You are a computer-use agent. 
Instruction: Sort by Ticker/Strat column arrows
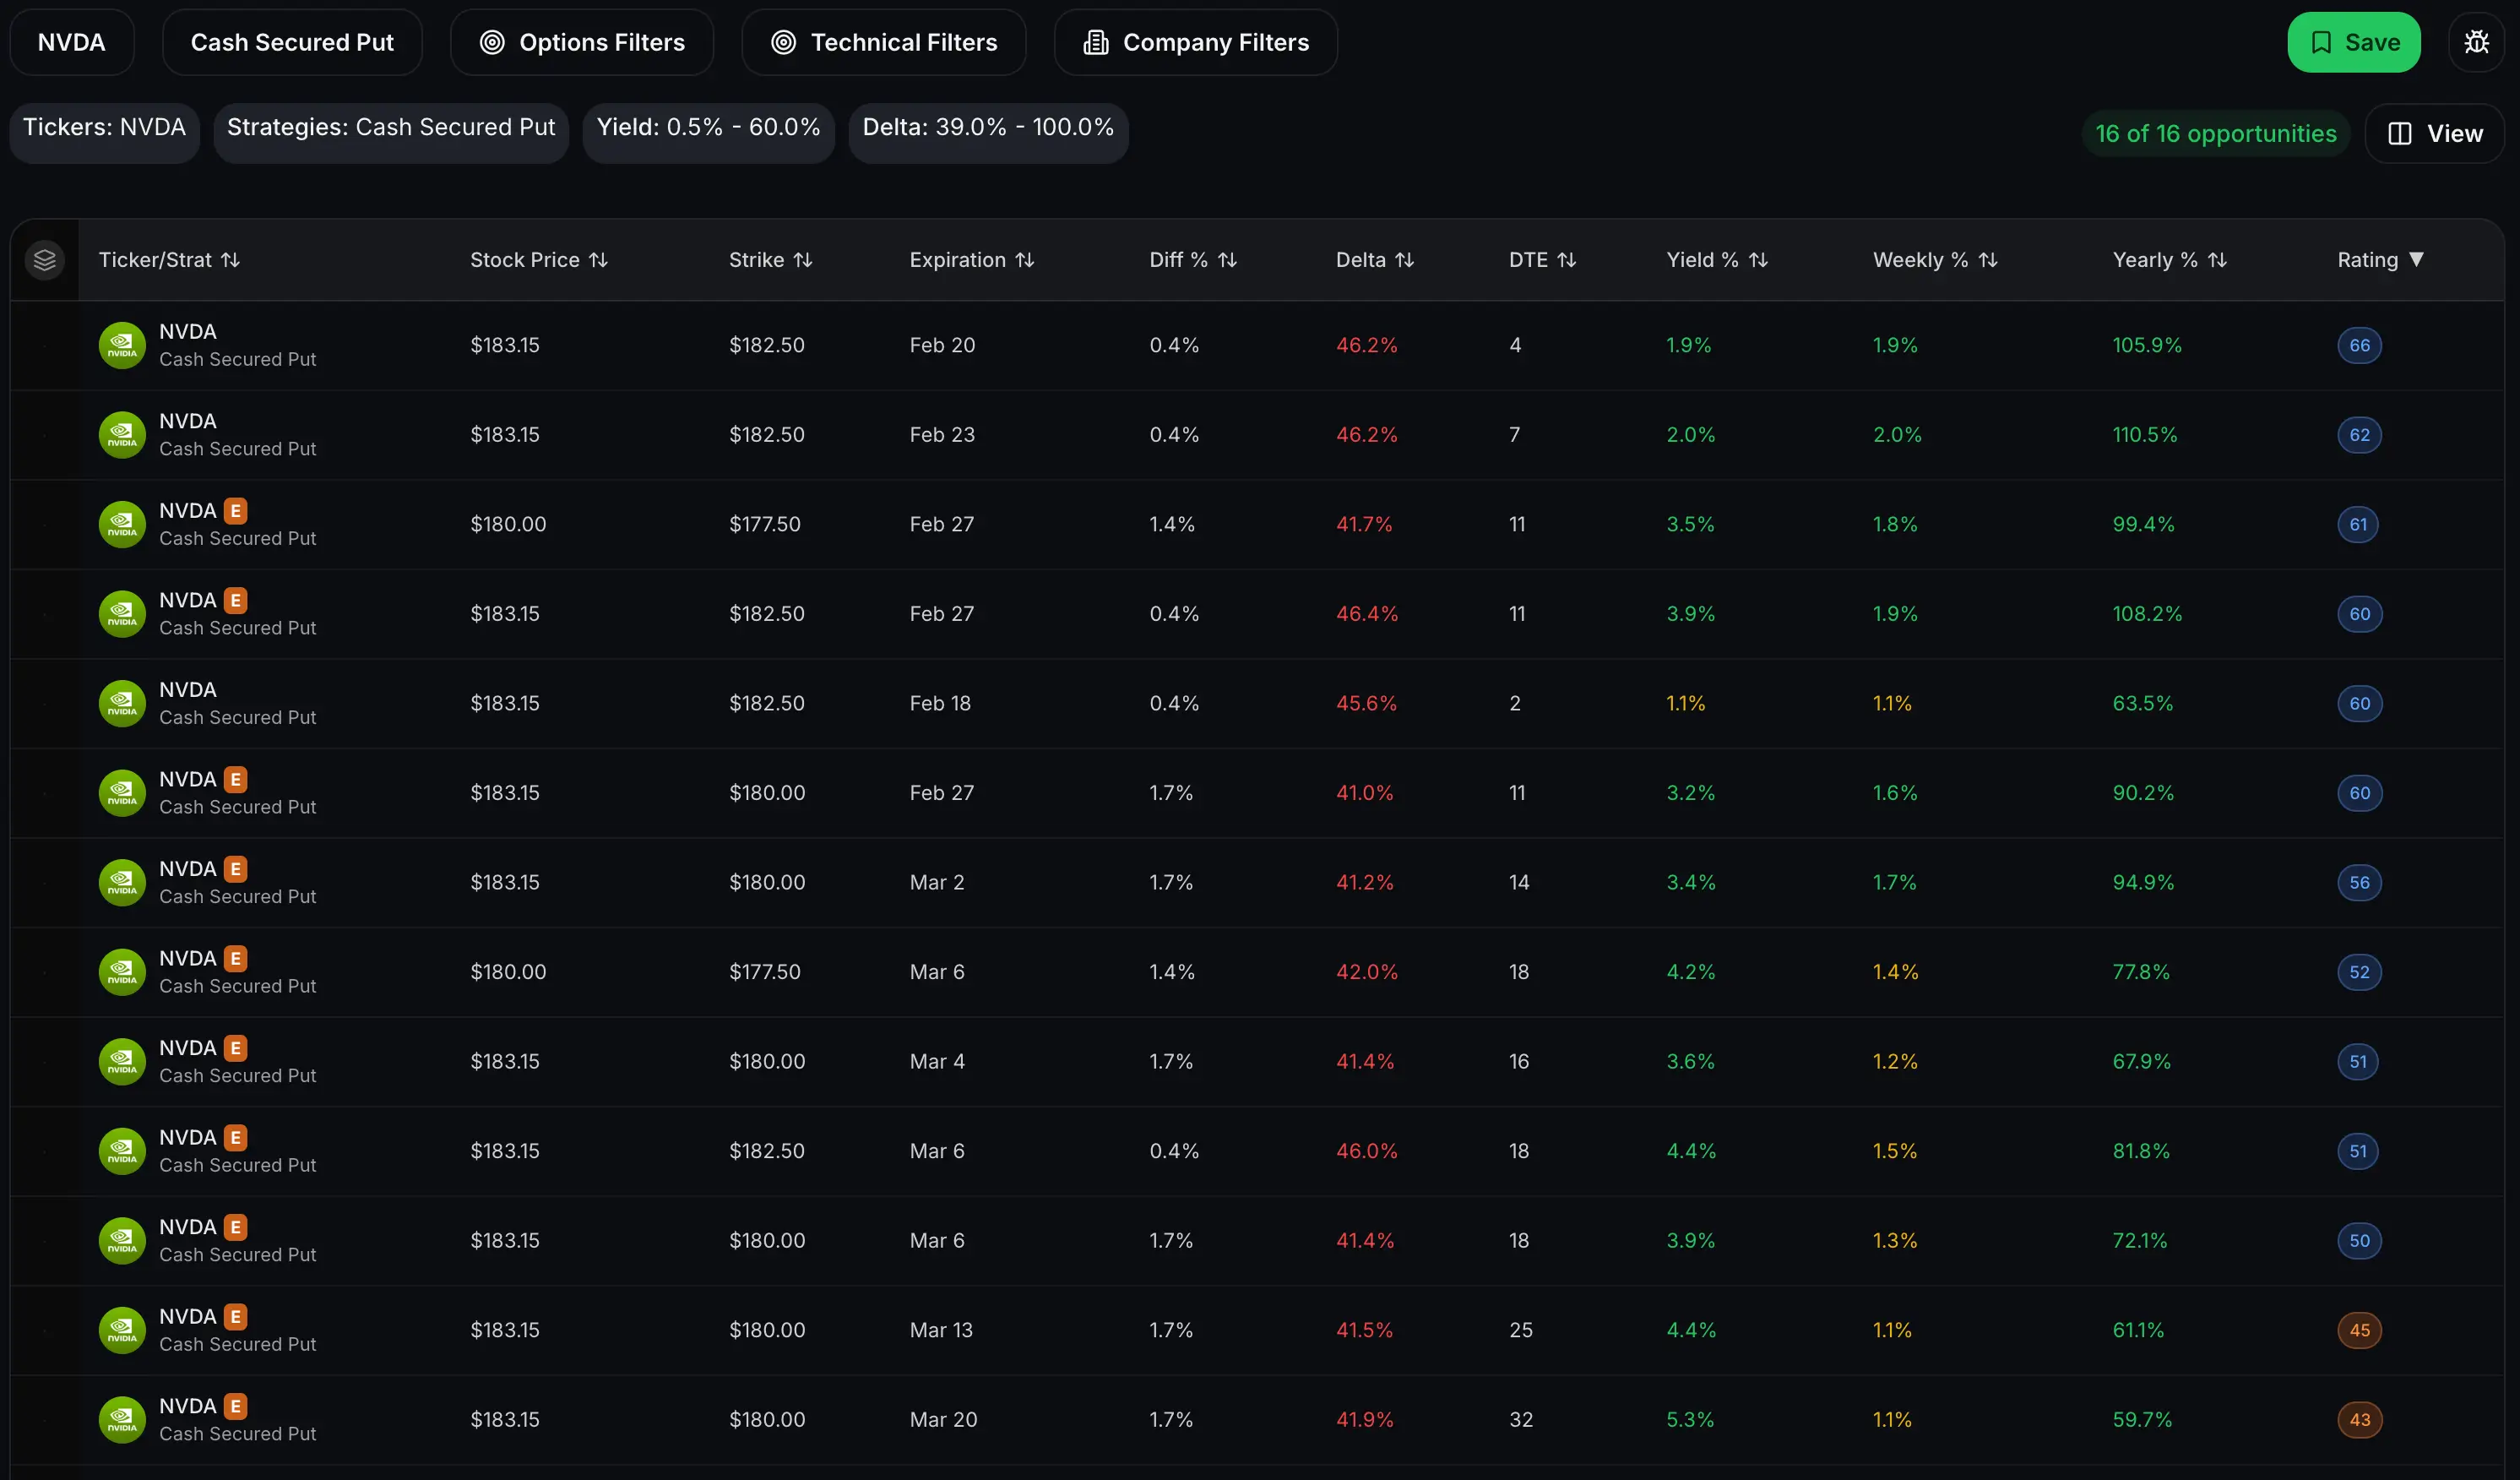231,260
